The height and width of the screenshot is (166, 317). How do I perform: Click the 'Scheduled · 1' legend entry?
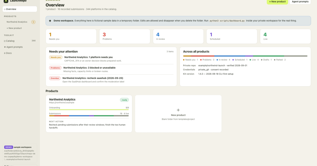(x=240, y=60)
